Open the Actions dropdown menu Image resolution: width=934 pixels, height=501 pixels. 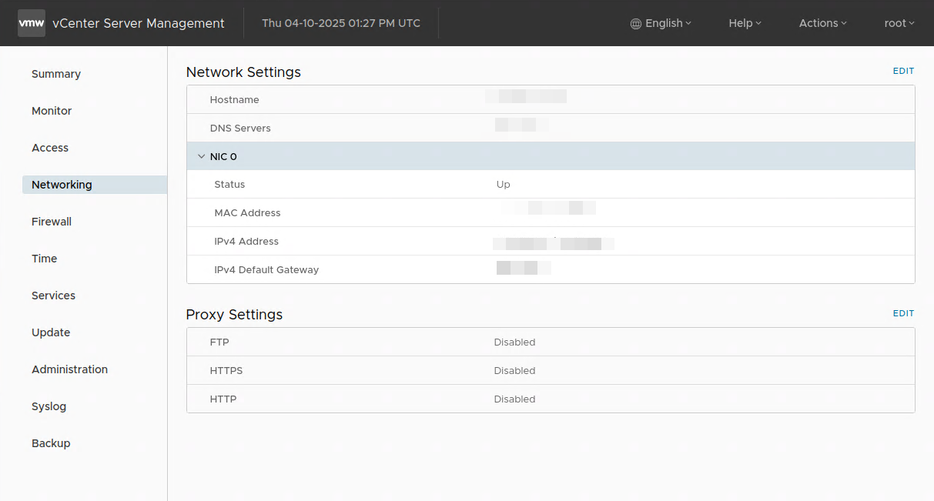point(822,23)
